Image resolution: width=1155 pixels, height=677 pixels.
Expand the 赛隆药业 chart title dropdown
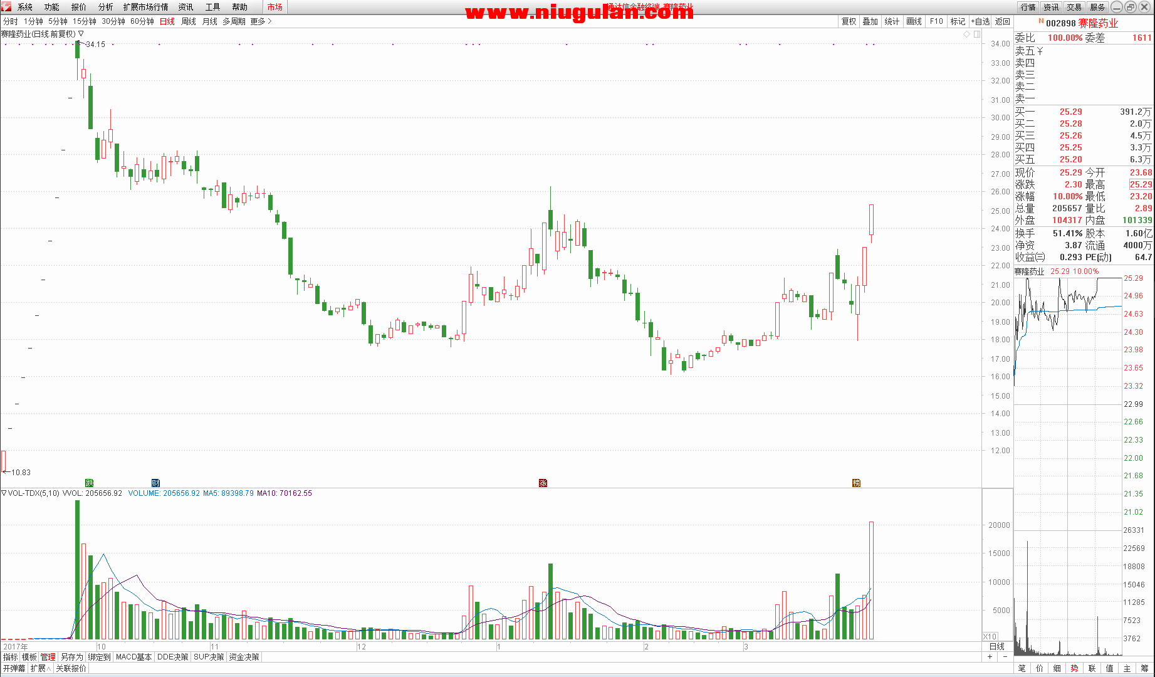(x=81, y=34)
